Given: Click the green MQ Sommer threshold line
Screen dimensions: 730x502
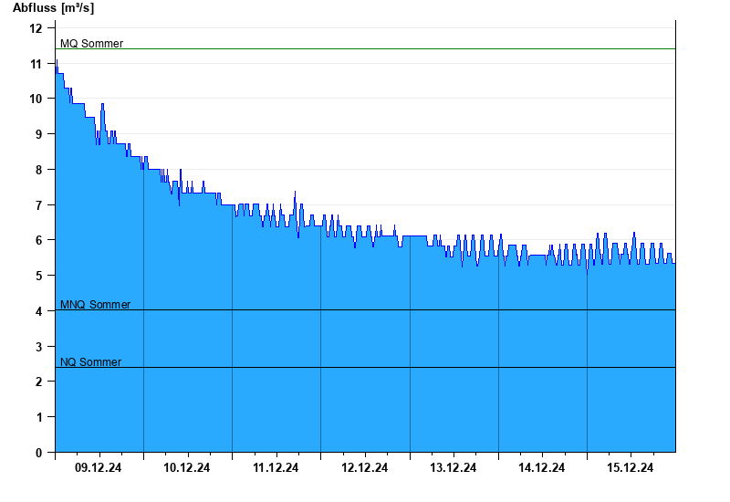Looking at the screenshot, I should [x=366, y=49].
